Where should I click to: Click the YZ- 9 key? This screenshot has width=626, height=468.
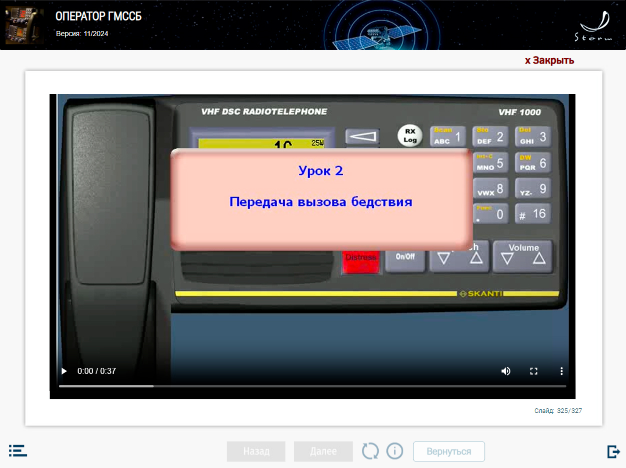533,189
